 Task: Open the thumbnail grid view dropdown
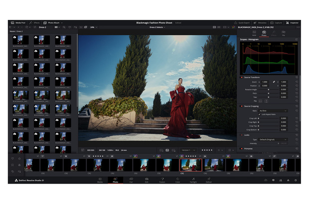click(x=57, y=27)
